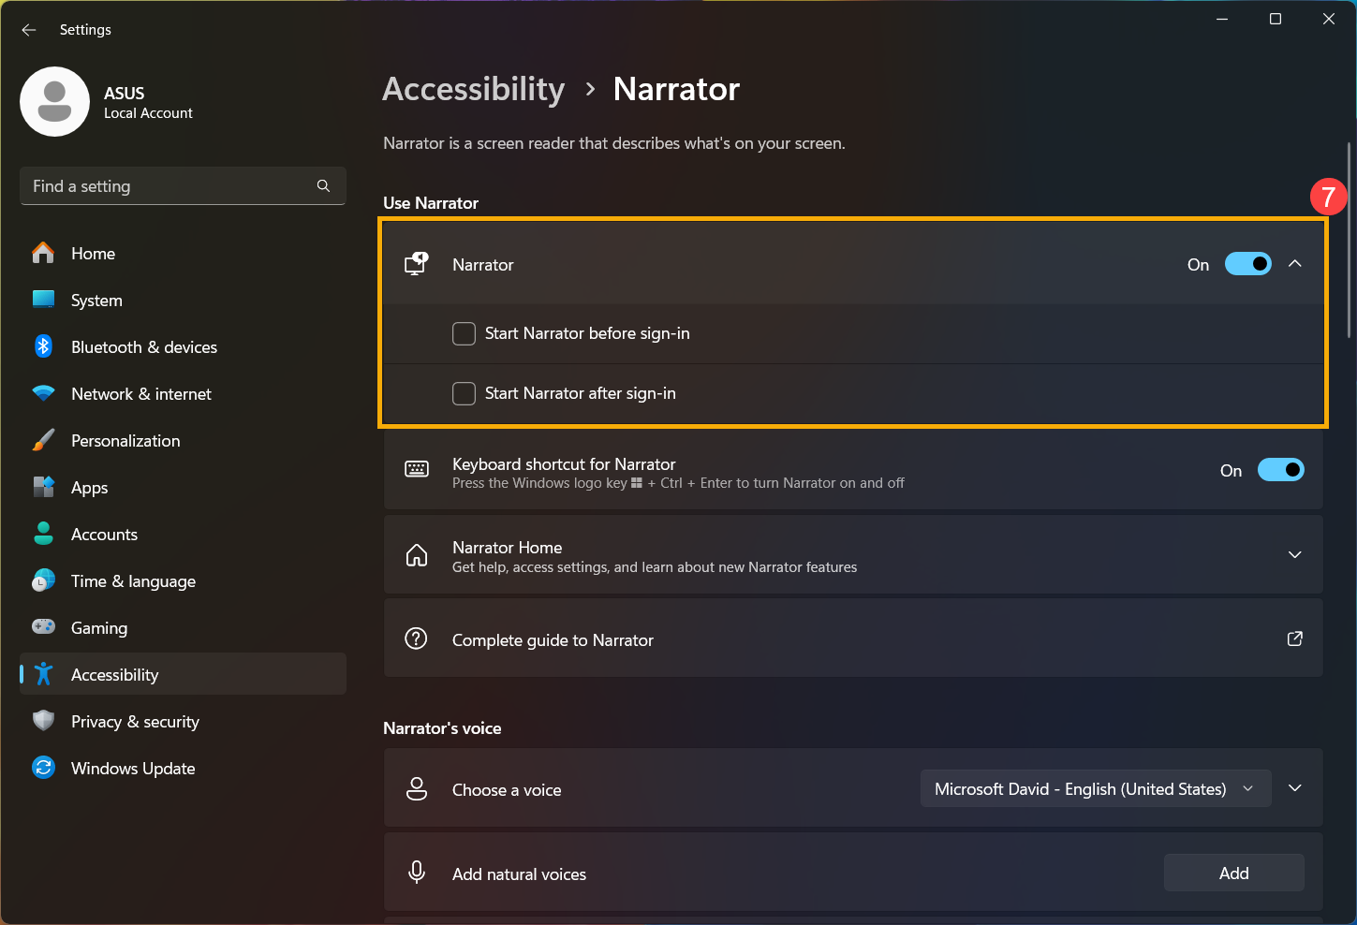Click the Accounts person icon
The image size is (1357, 925).
coord(43,534)
